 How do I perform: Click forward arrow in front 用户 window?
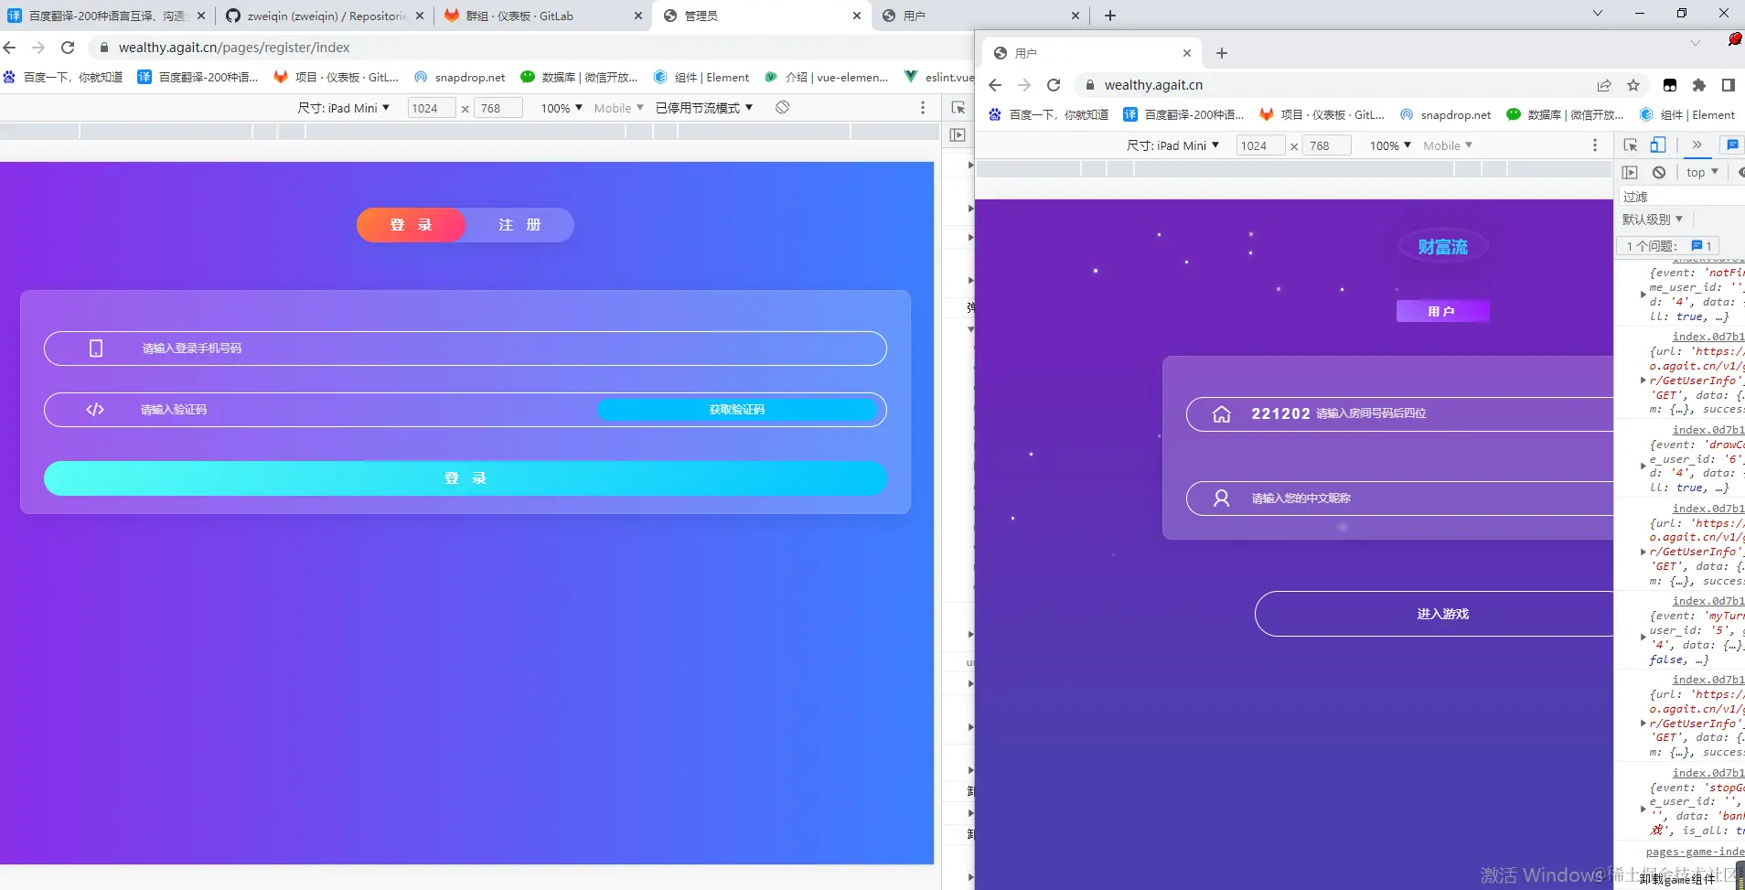click(x=1024, y=85)
